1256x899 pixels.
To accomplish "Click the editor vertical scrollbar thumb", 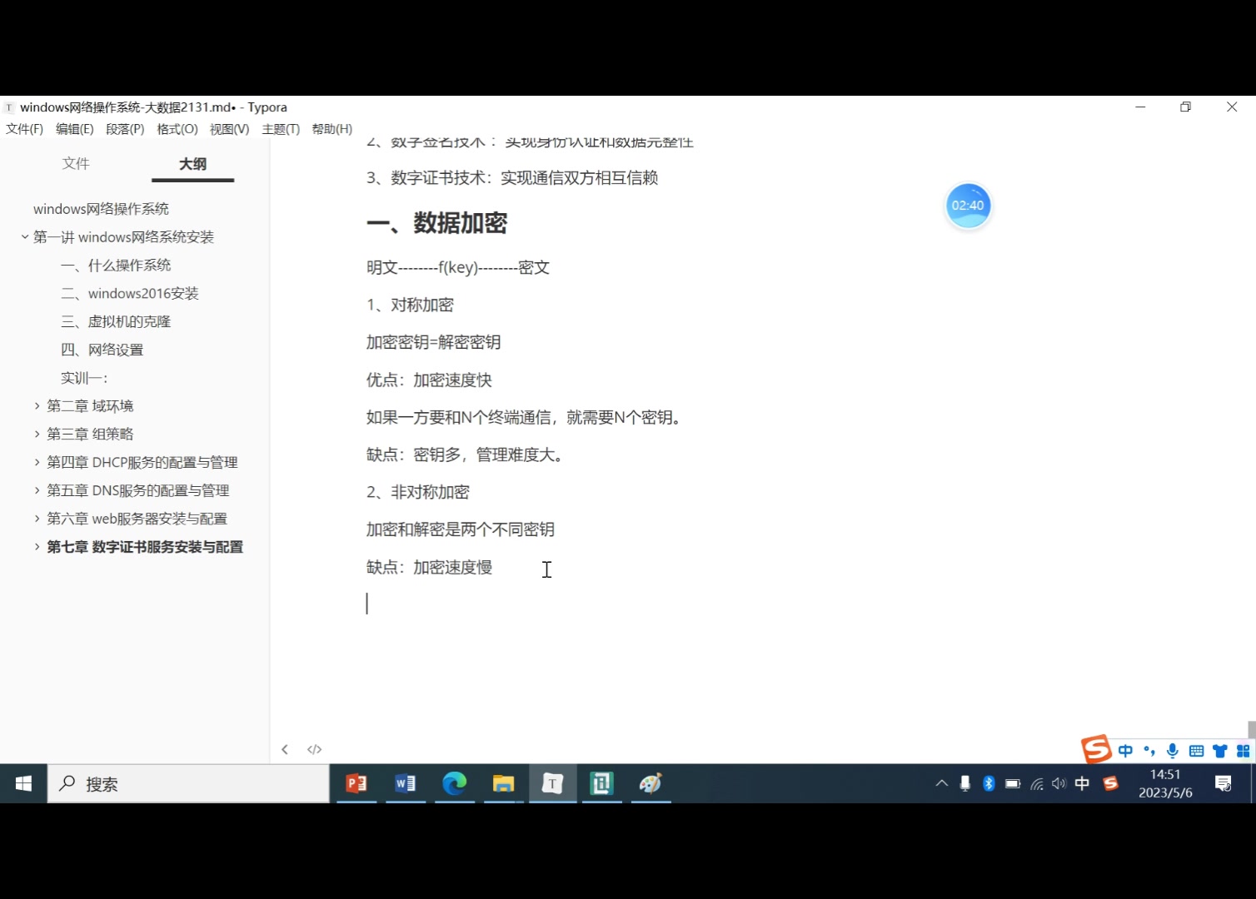I will tap(1251, 729).
